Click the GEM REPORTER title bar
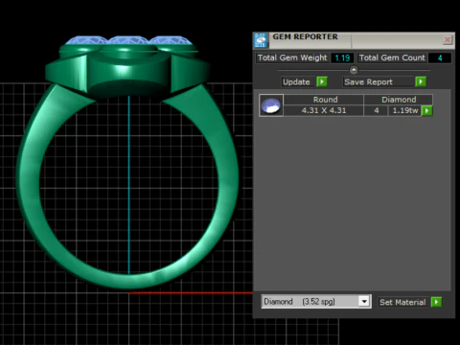This screenshot has height=345, width=460. [355, 40]
